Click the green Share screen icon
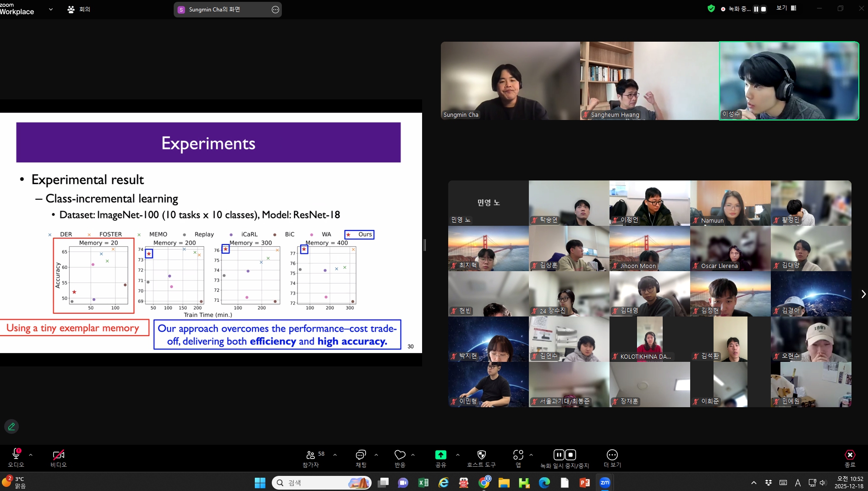 440,455
